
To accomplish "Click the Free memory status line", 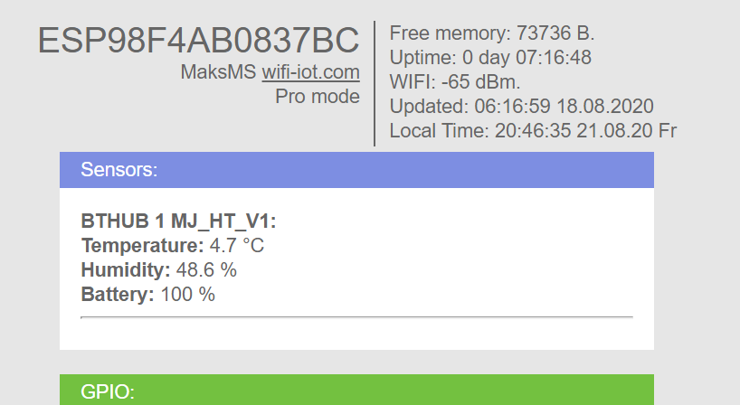I will (492, 33).
